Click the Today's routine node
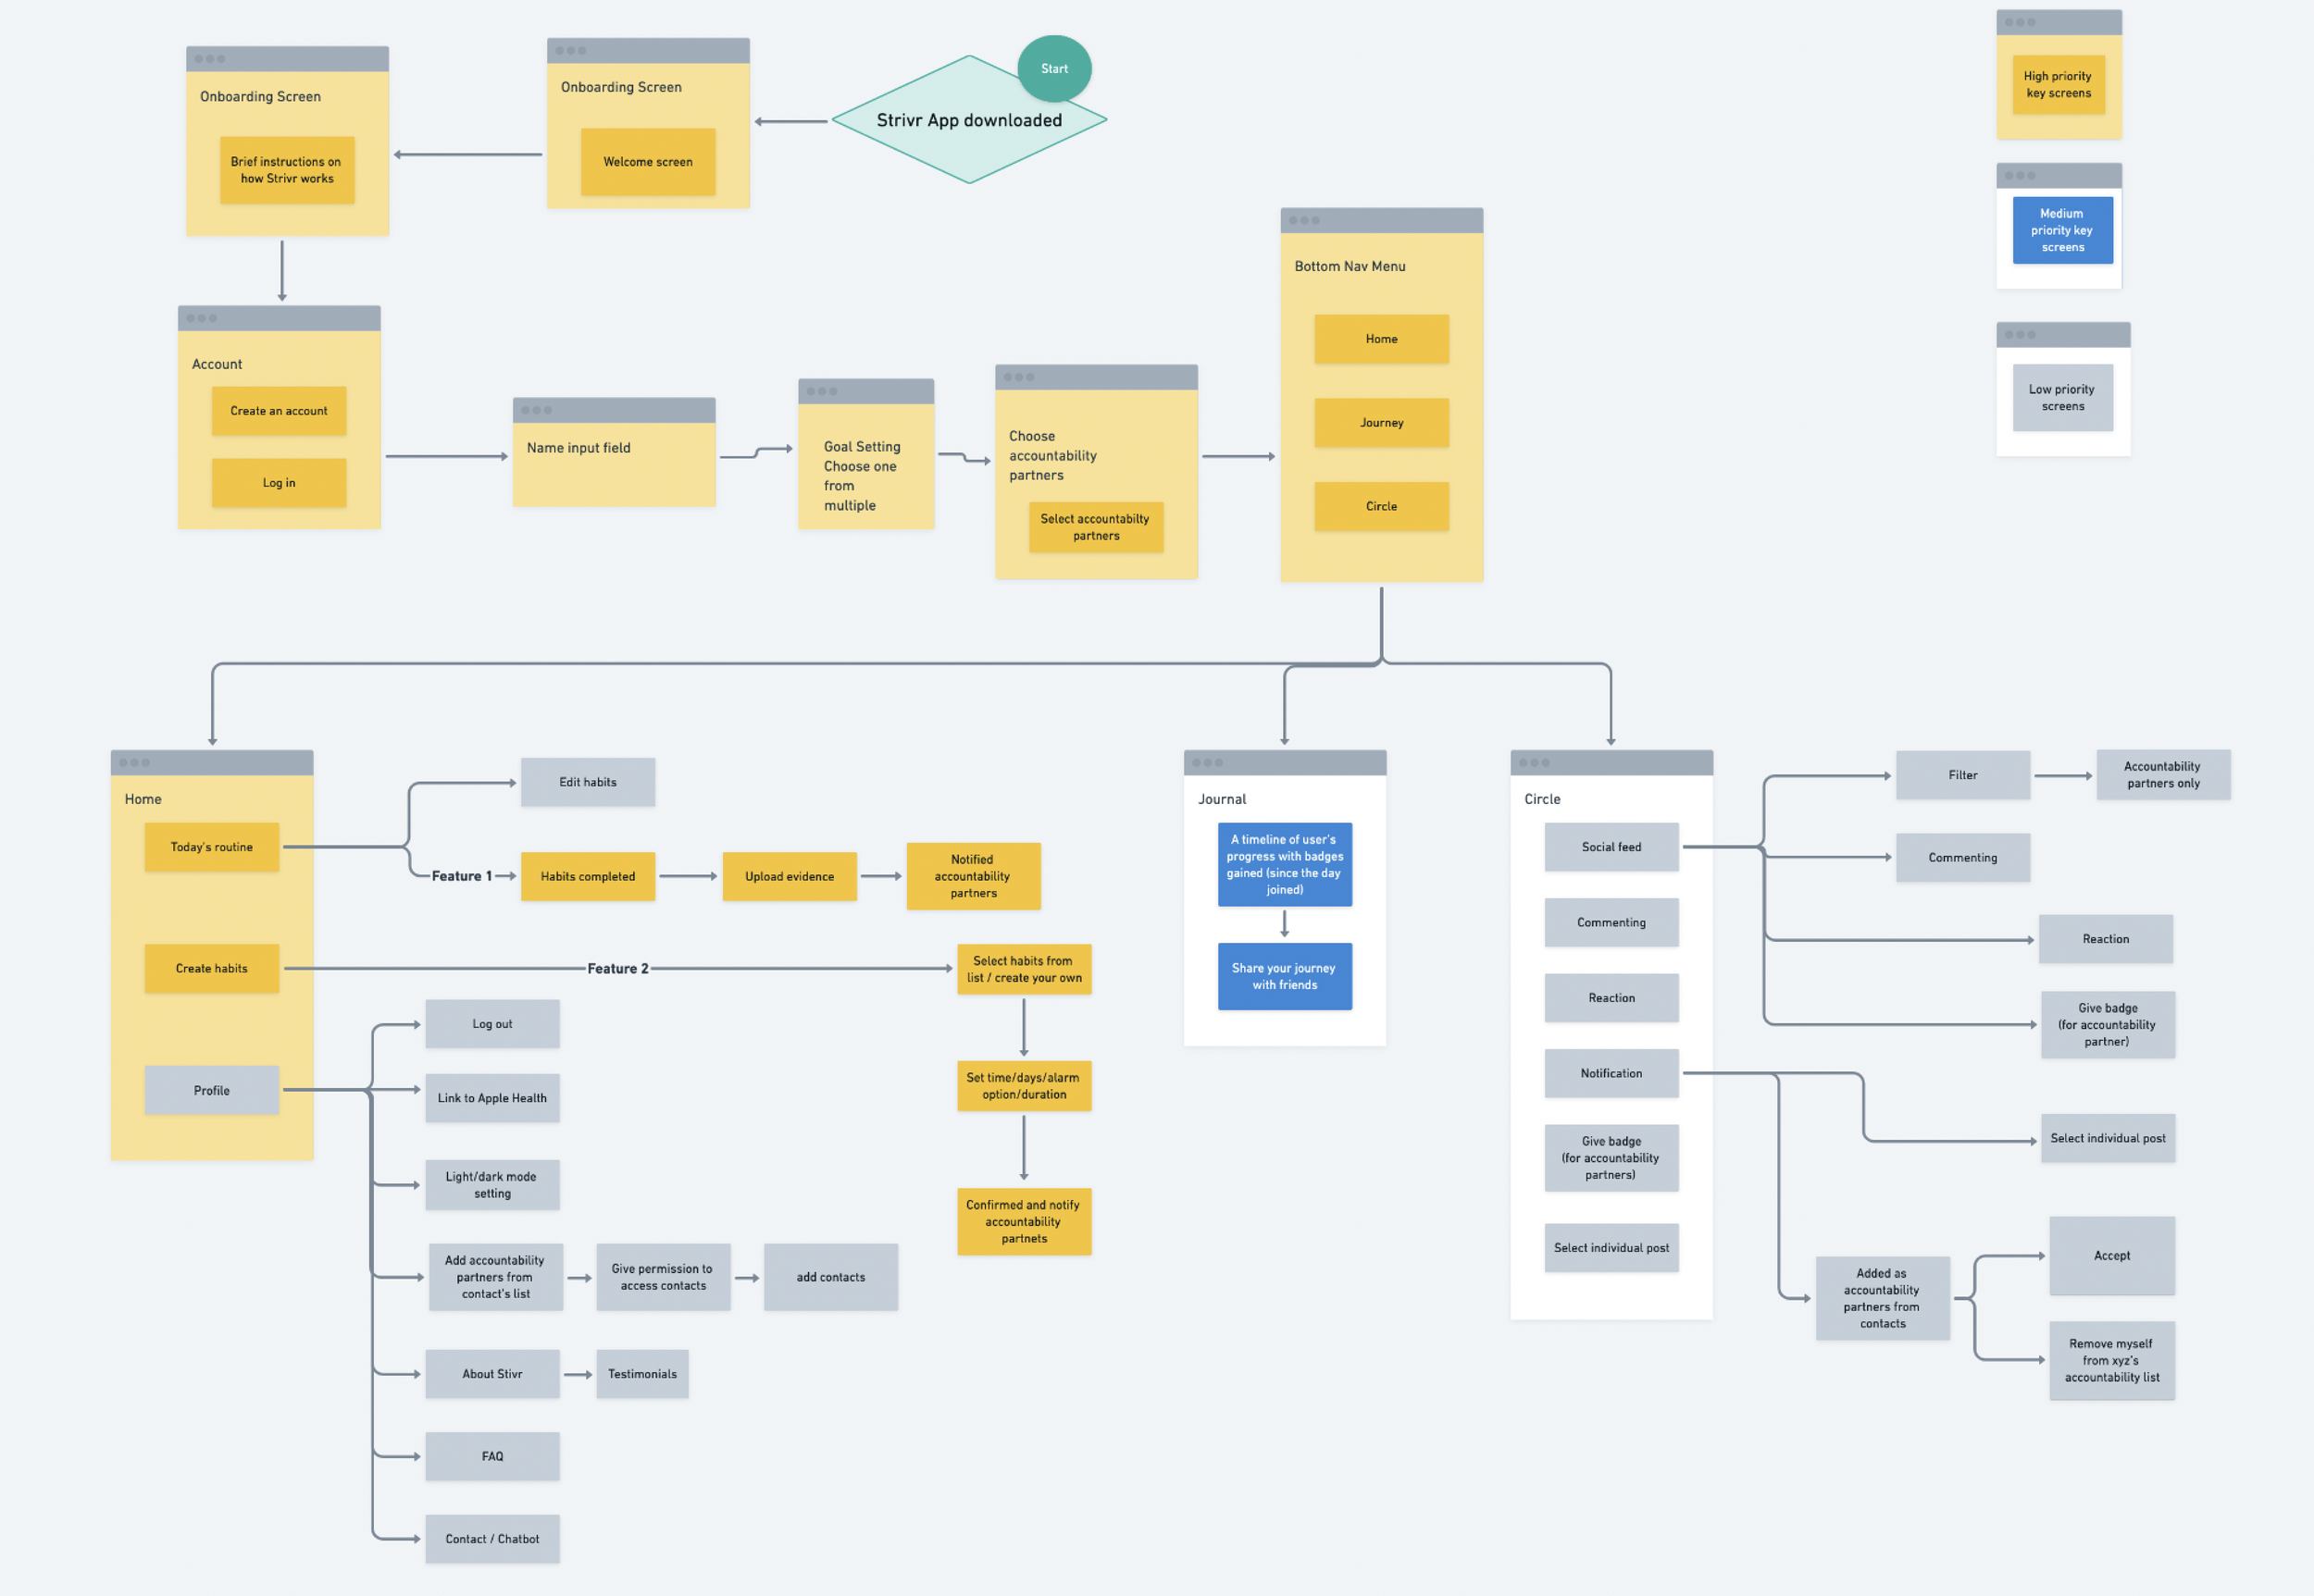Viewport: 2314px width, 1596px height. [211, 847]
